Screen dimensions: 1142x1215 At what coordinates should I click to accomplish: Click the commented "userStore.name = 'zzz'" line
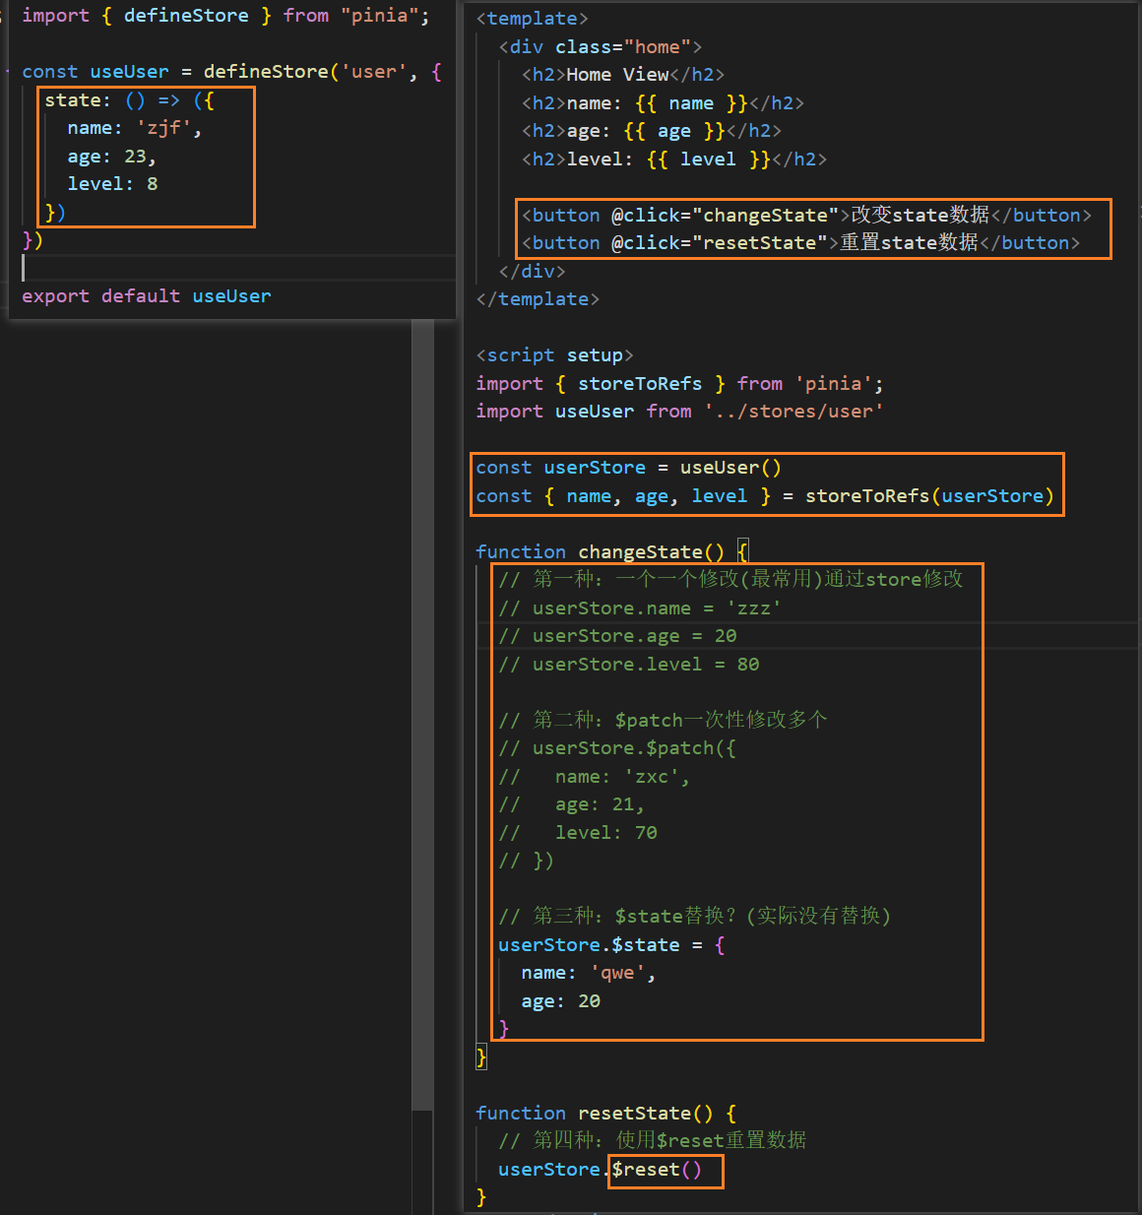[640, 608]
